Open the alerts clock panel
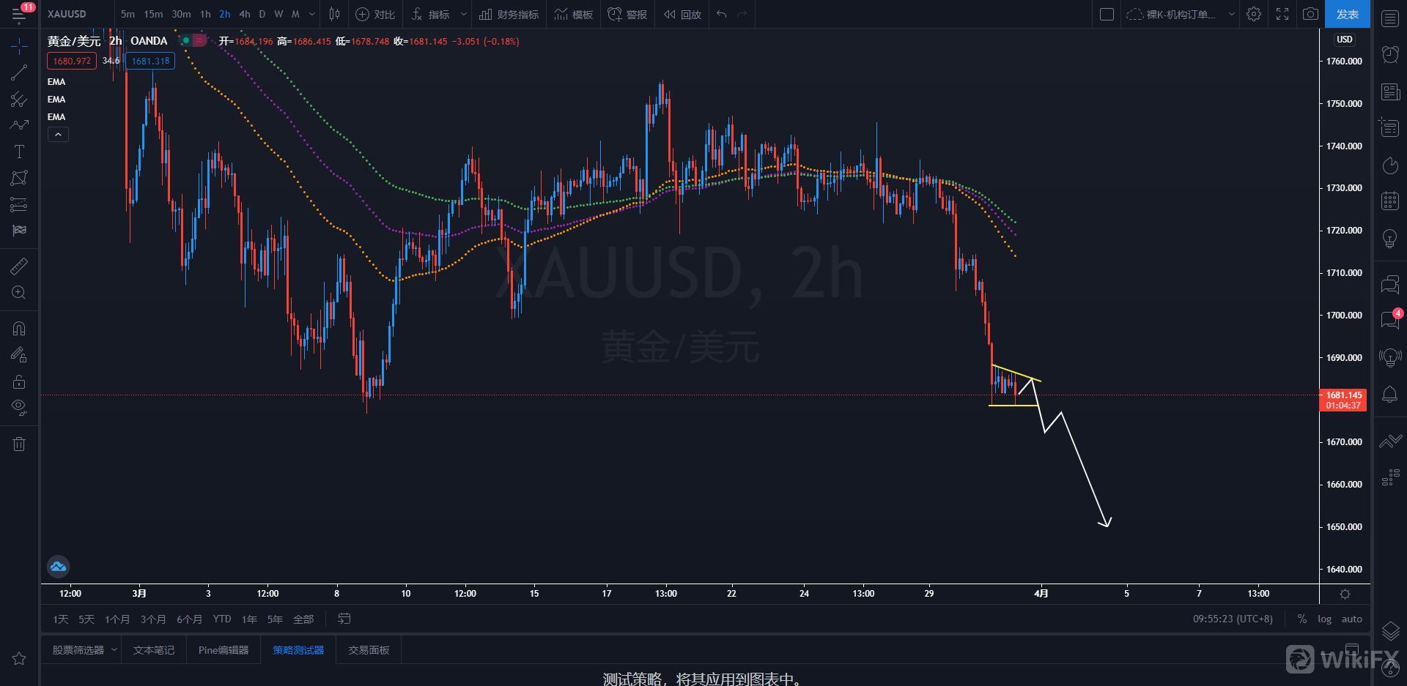The width and height of the screenshot is (1407, 686). [1390, 54]
